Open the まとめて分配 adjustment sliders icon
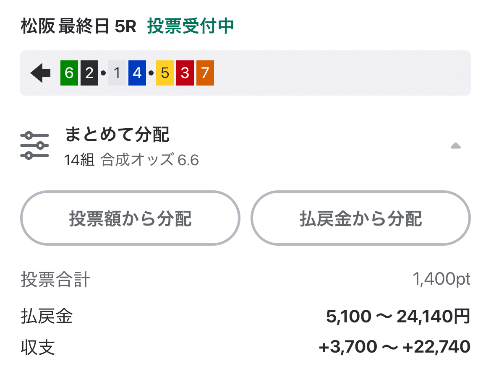The height and width of the screenshot is (366, 491). pyautogui.click(x=34, y=145)
